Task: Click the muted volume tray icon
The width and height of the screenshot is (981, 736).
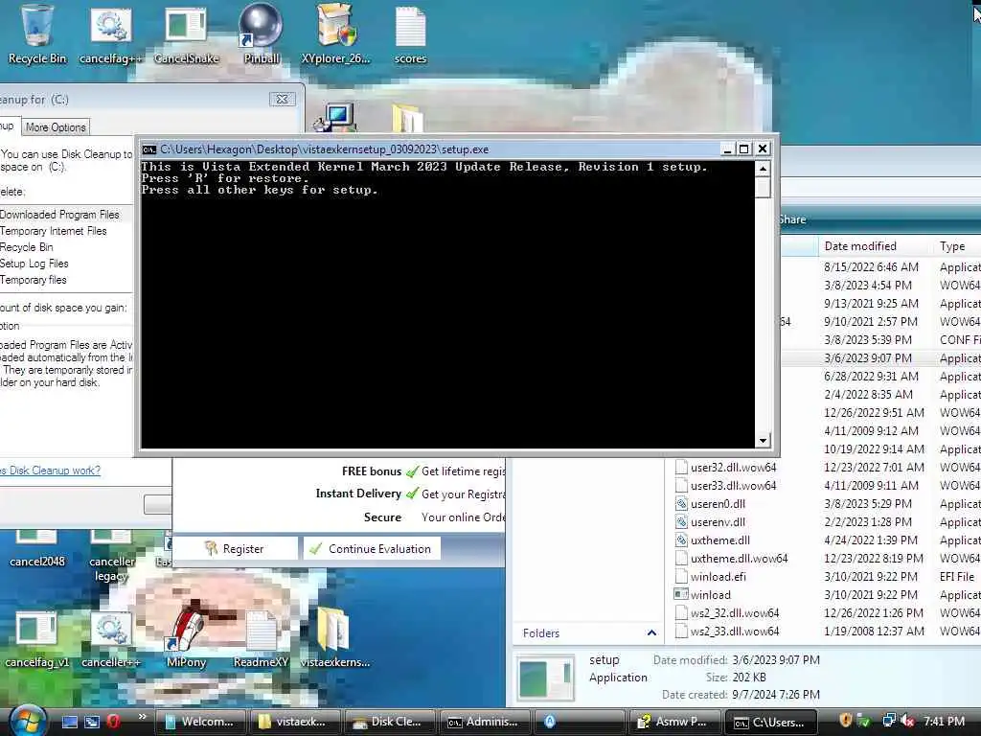Action: [x=907, y=721]
